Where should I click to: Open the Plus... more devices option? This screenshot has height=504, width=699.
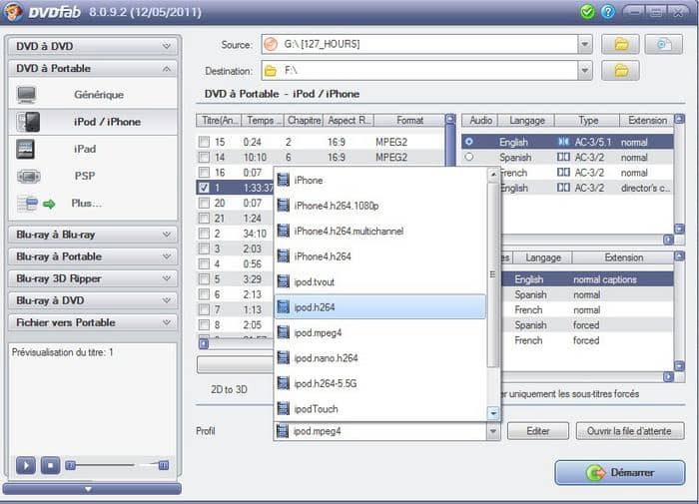point(86,204)
